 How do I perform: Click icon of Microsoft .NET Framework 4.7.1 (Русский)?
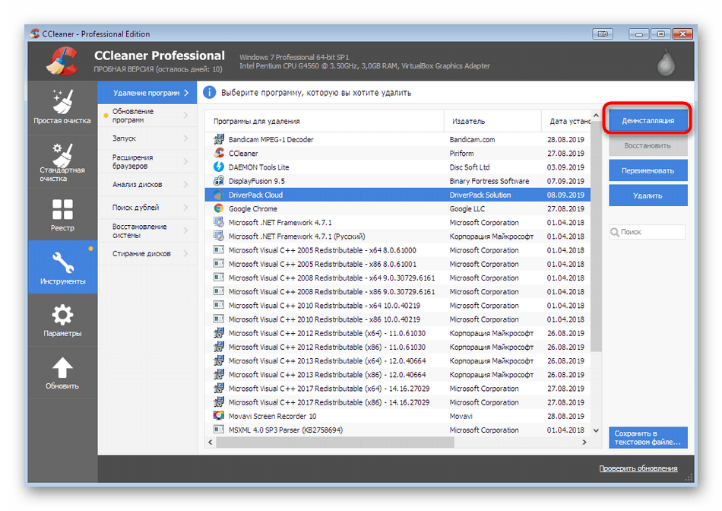219,236
